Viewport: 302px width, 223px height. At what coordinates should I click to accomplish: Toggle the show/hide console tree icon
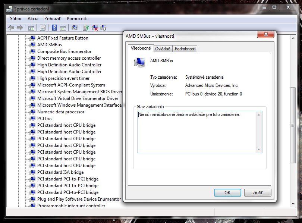pyautogui.click(x=31, y=28)
